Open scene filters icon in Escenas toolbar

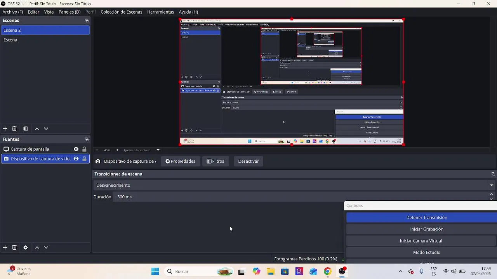pyautogui.click(x=26, y=129)
